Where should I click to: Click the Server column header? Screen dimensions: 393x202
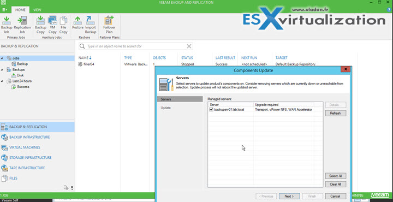tap(230, 104)
